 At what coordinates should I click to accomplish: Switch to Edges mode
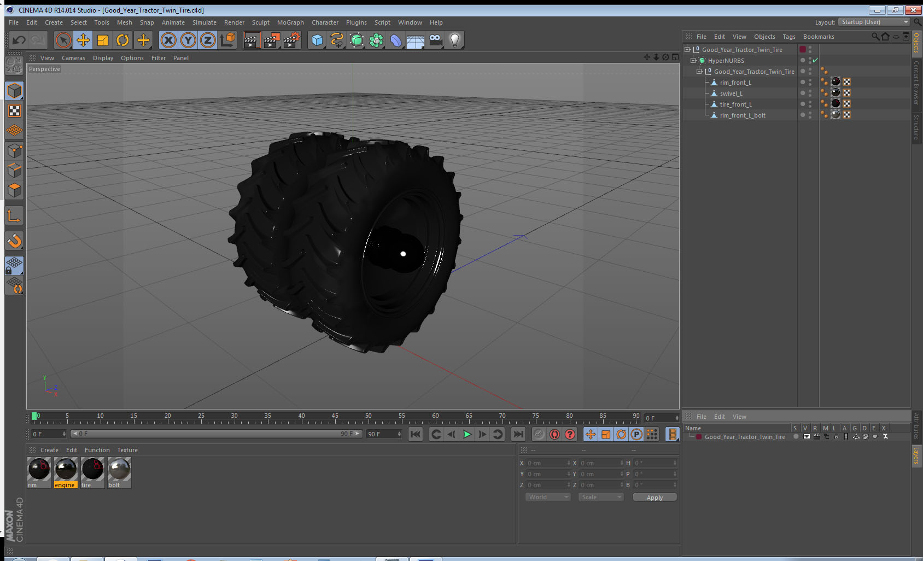point(14,171)
